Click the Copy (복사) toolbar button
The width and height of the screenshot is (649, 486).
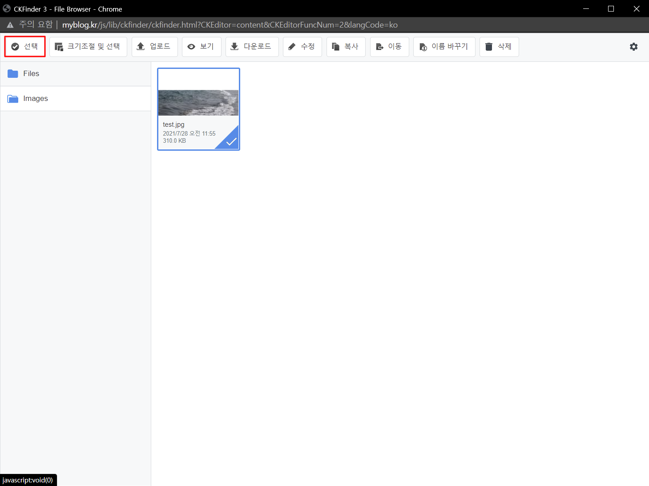tap(346, 47)
